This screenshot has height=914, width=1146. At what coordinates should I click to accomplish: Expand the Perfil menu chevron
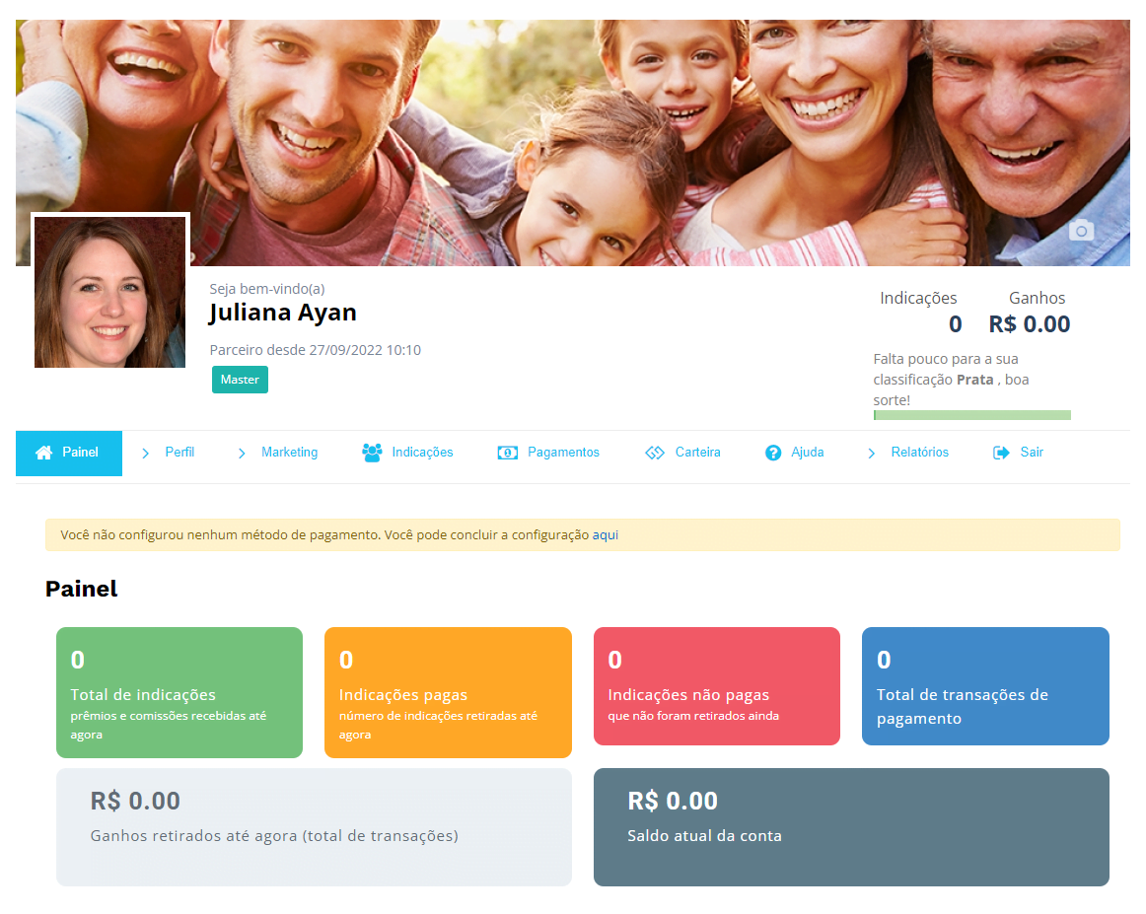(x=146, y=453)
